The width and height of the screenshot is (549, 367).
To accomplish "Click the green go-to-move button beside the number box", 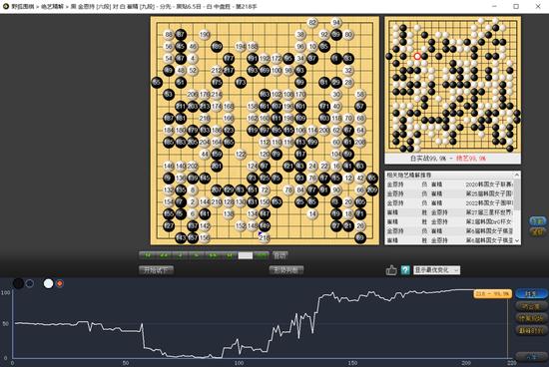I will [x=262, y=255].
